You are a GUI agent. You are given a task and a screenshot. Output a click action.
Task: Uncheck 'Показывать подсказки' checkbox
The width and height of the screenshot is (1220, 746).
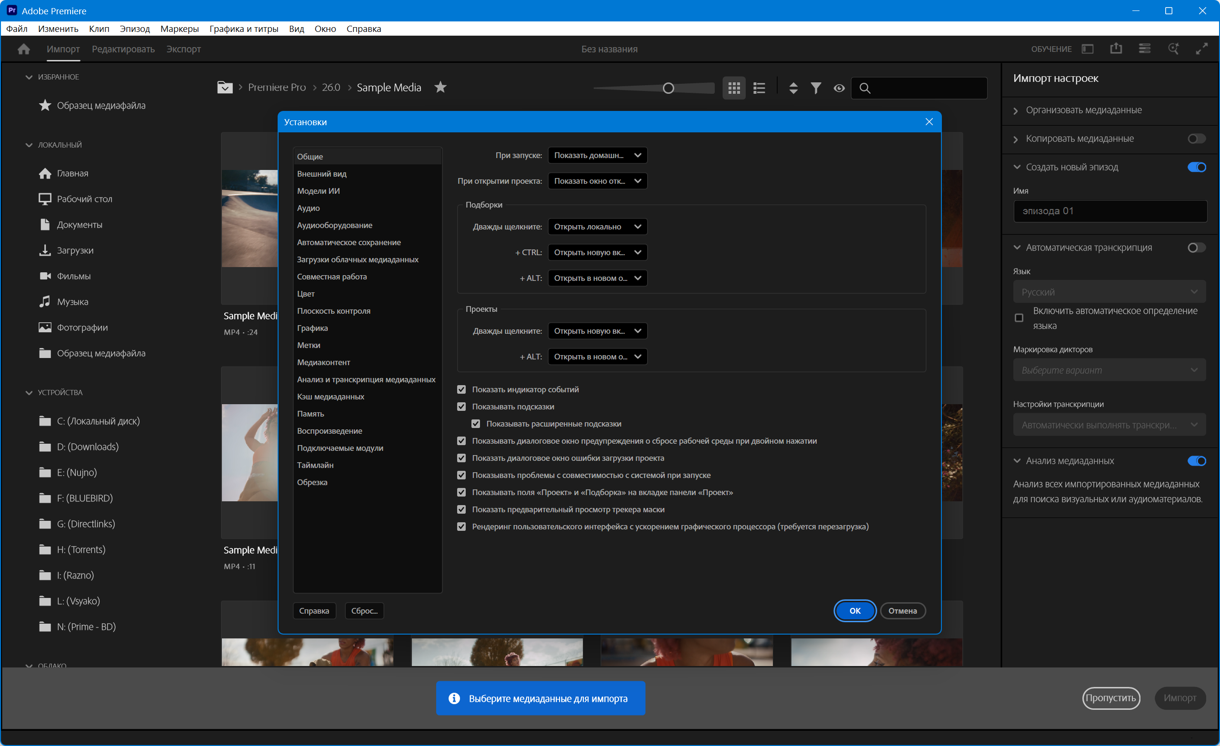[x=461, y=407]
